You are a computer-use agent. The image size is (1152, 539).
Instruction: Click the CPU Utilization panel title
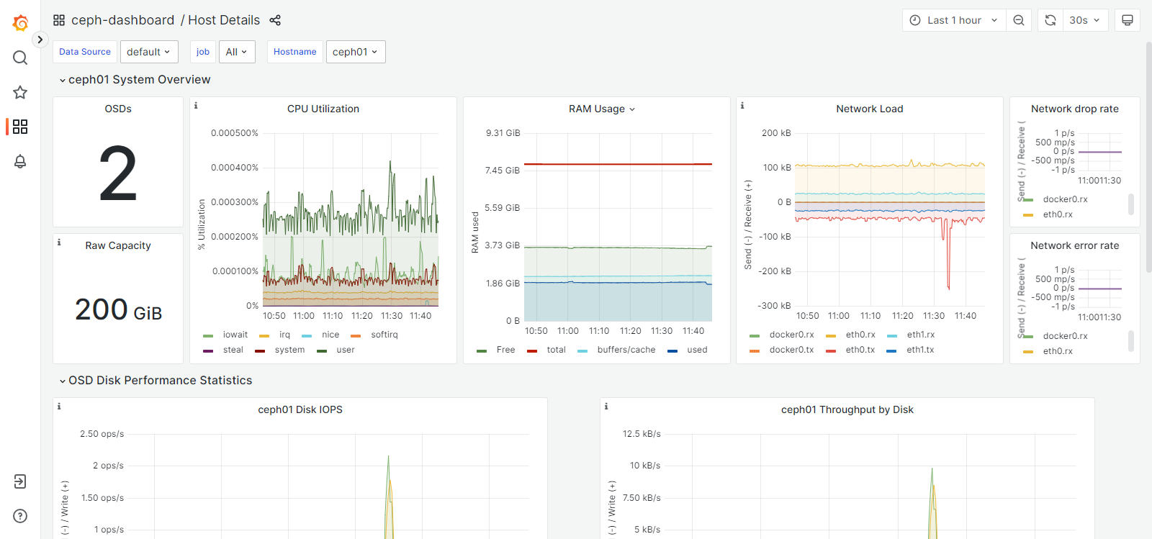coord(323,109)
